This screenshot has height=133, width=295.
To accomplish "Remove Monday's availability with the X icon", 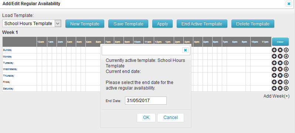I will click(x=280, y=56).
